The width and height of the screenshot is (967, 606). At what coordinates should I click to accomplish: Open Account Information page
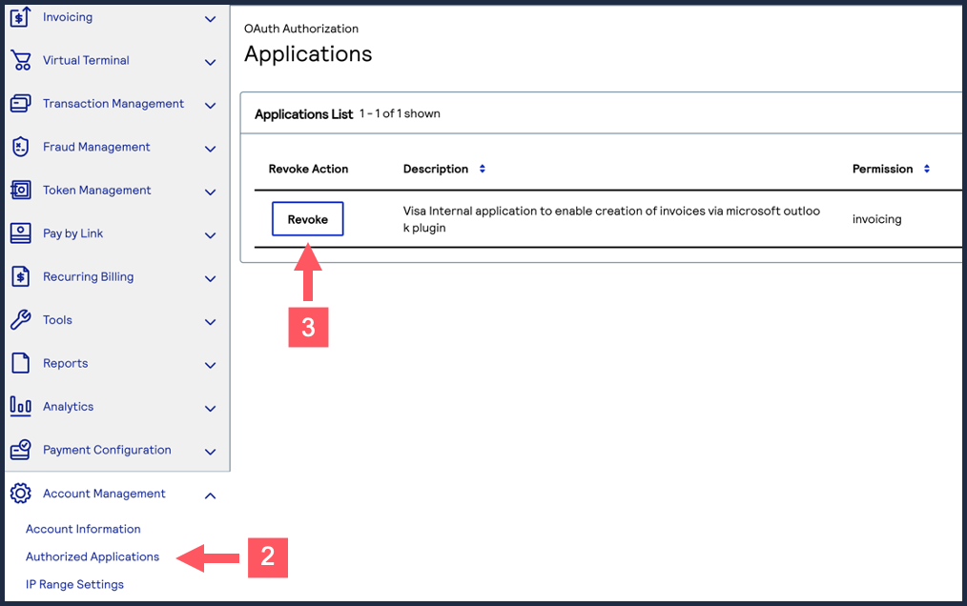83,529
